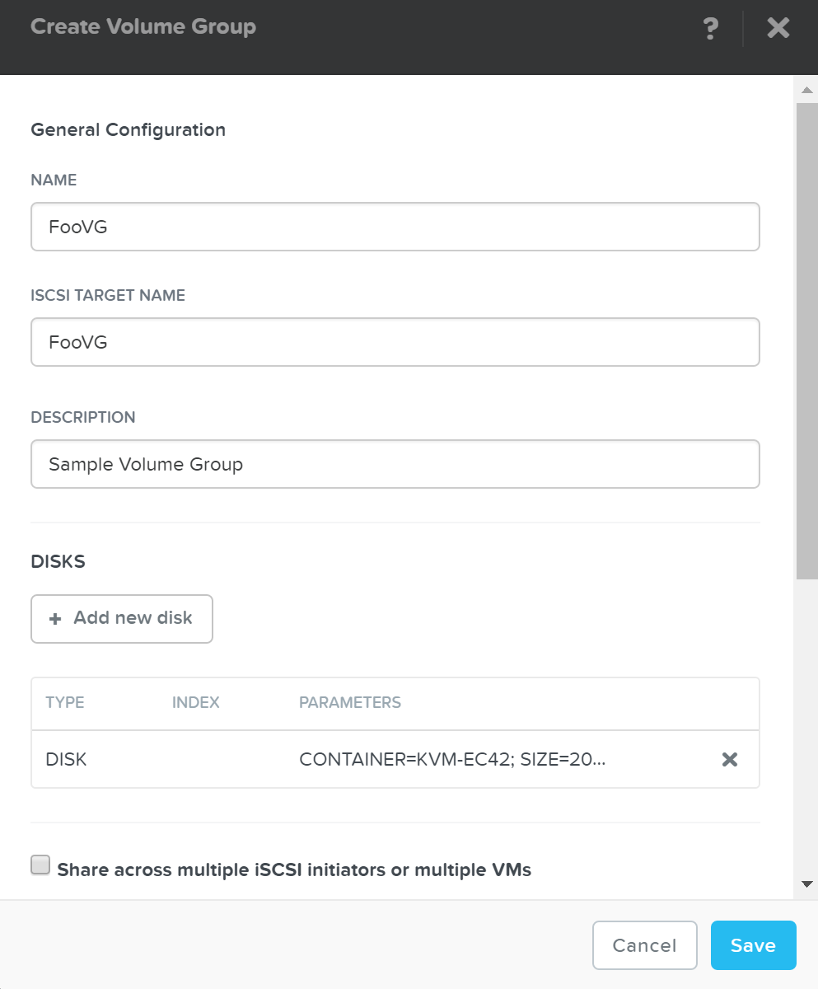Click the Add new disk button
Viewport: 818px width, 989px height.
pyautogui.click(x=121, y=618)
